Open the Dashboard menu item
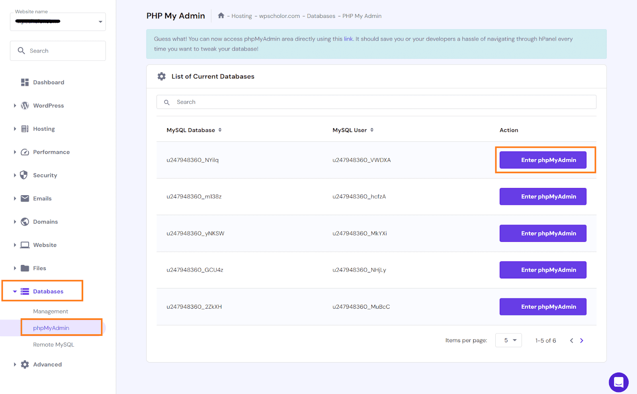The height and width of the screenshot is (394, 637). click(x=49, y=82)
